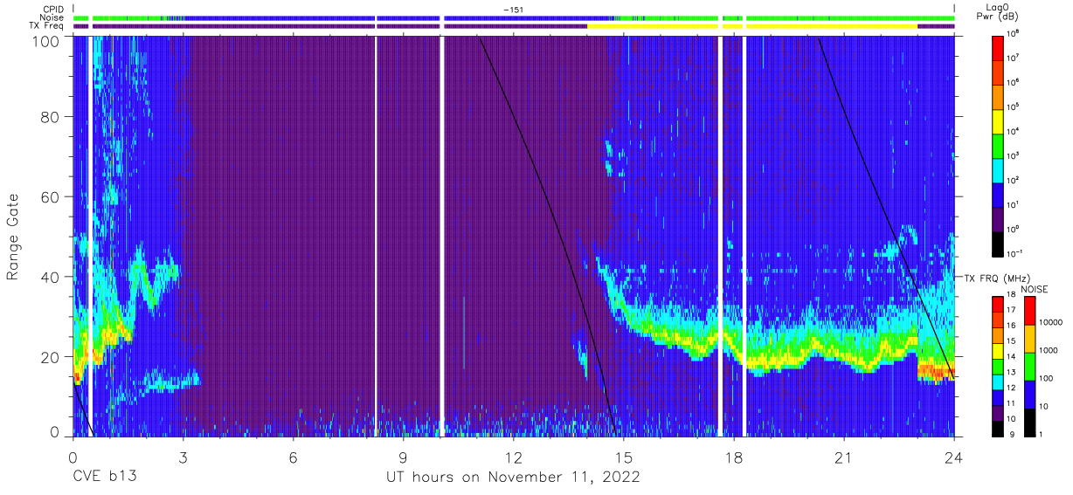The height and width of the screenshot is (495, 1073).
Task: Click the '3' tick label on the time axis
Action: tap(183, 457)
